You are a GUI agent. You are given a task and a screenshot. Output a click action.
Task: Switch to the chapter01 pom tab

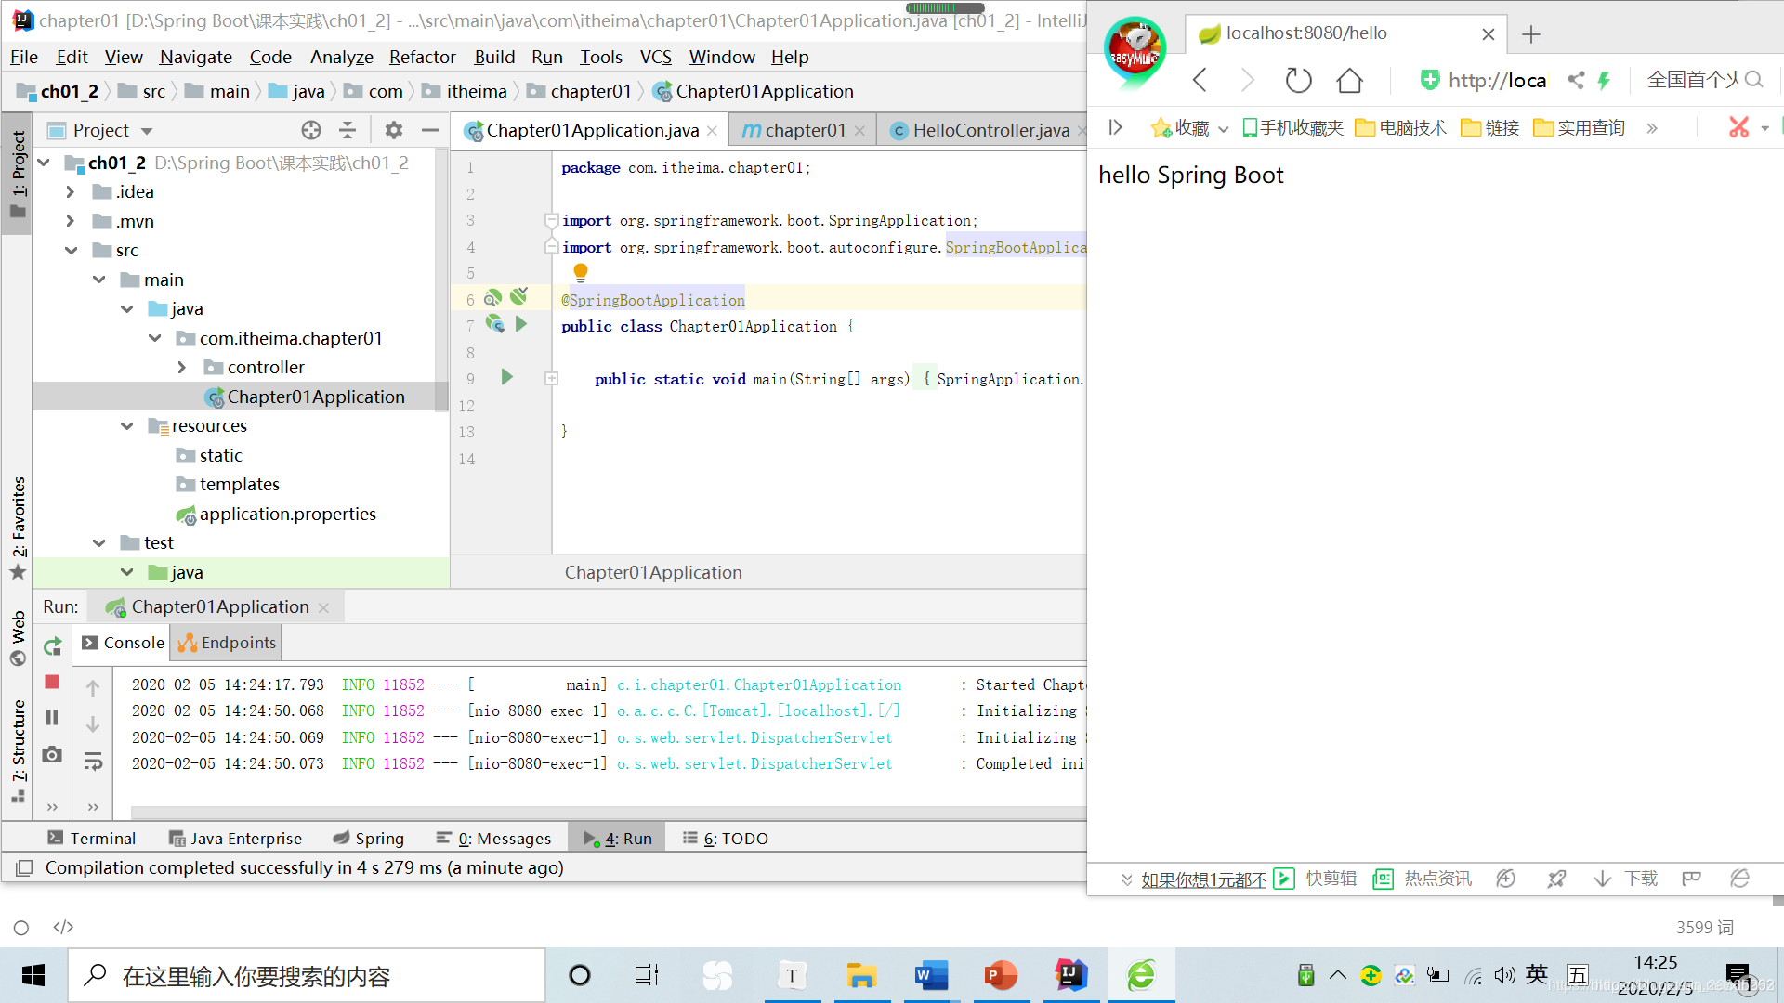[x=805, y=130]
